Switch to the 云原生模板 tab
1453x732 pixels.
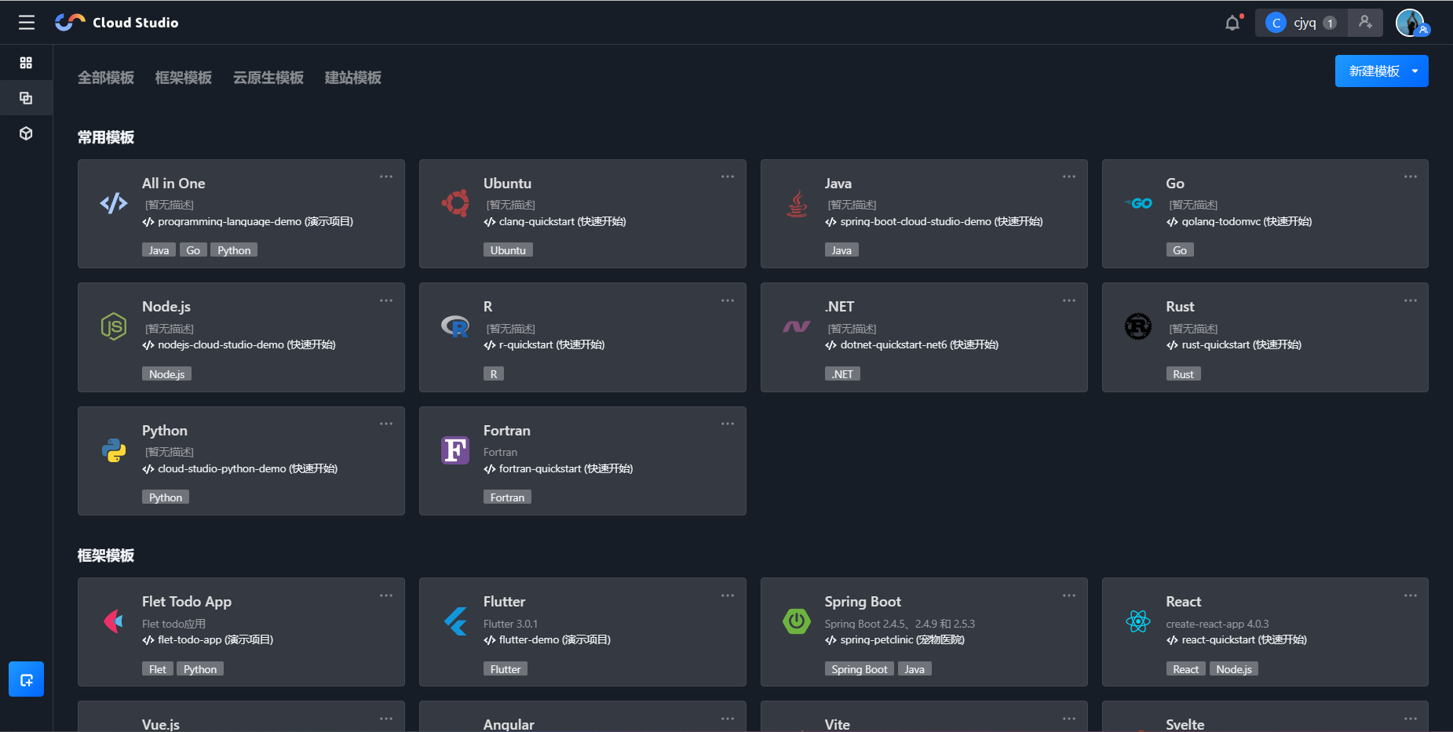coord(268,78)
